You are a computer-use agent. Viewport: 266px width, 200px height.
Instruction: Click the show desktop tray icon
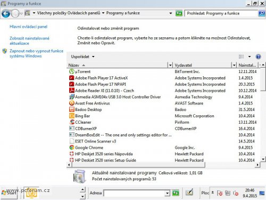(x=262, y=193)
